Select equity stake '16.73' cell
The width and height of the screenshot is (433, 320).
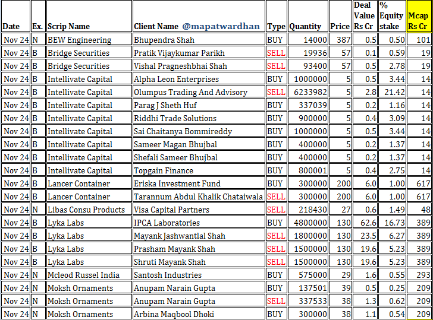click(x=392, y=223)
